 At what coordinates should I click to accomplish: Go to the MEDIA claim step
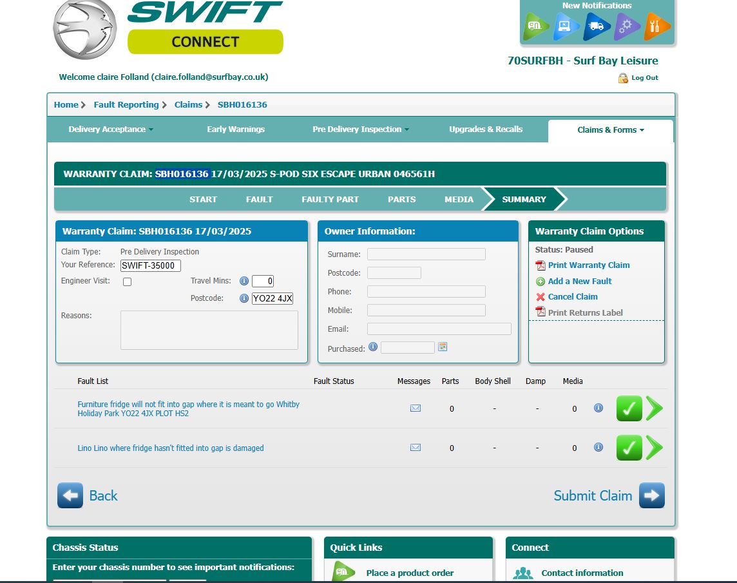[459, 199]
